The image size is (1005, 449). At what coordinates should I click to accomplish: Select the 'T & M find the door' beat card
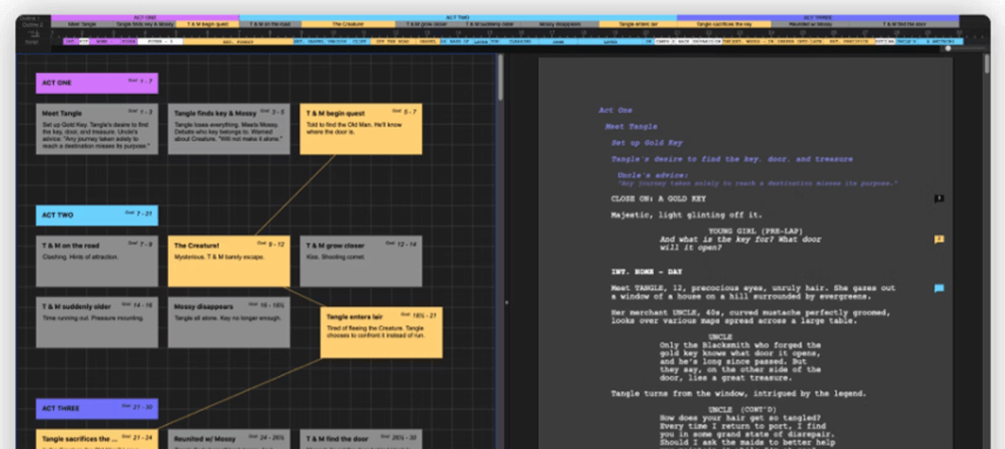click(361, 439)
